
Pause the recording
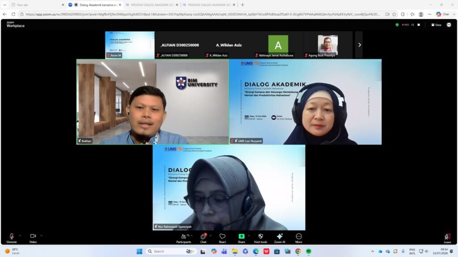coord(413,25)
